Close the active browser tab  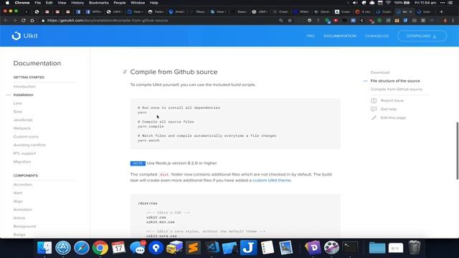point(410,11)
